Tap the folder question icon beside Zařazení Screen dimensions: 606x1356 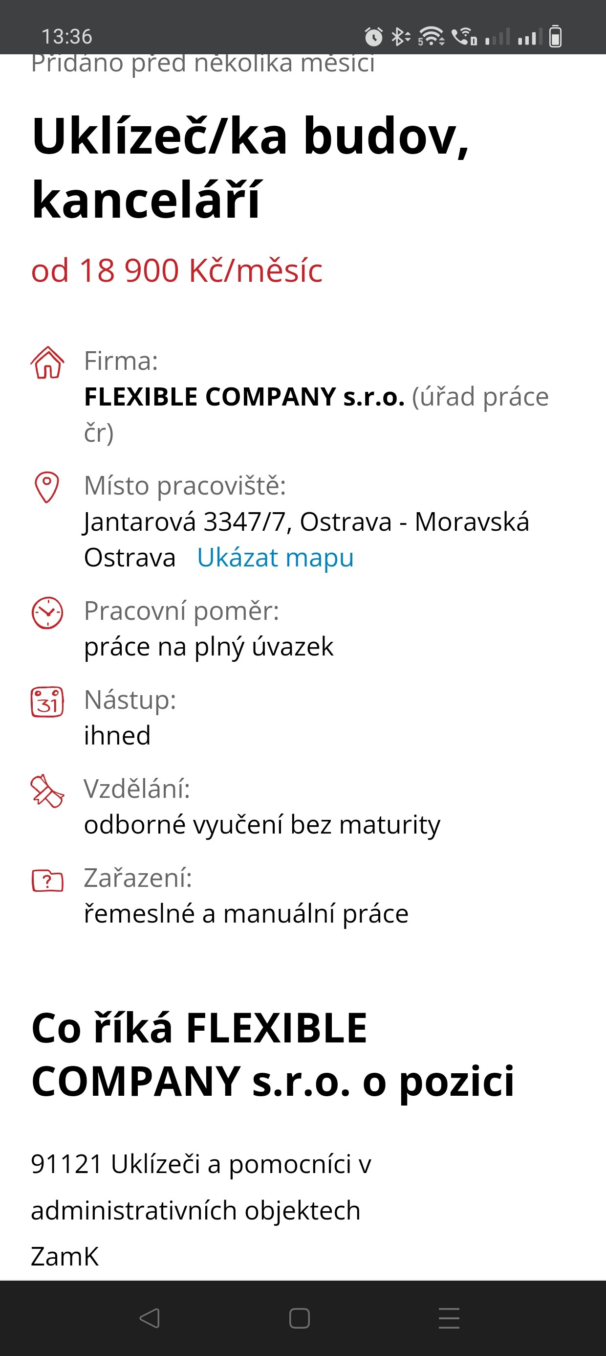pyautogui.click(x=47, y=880)
